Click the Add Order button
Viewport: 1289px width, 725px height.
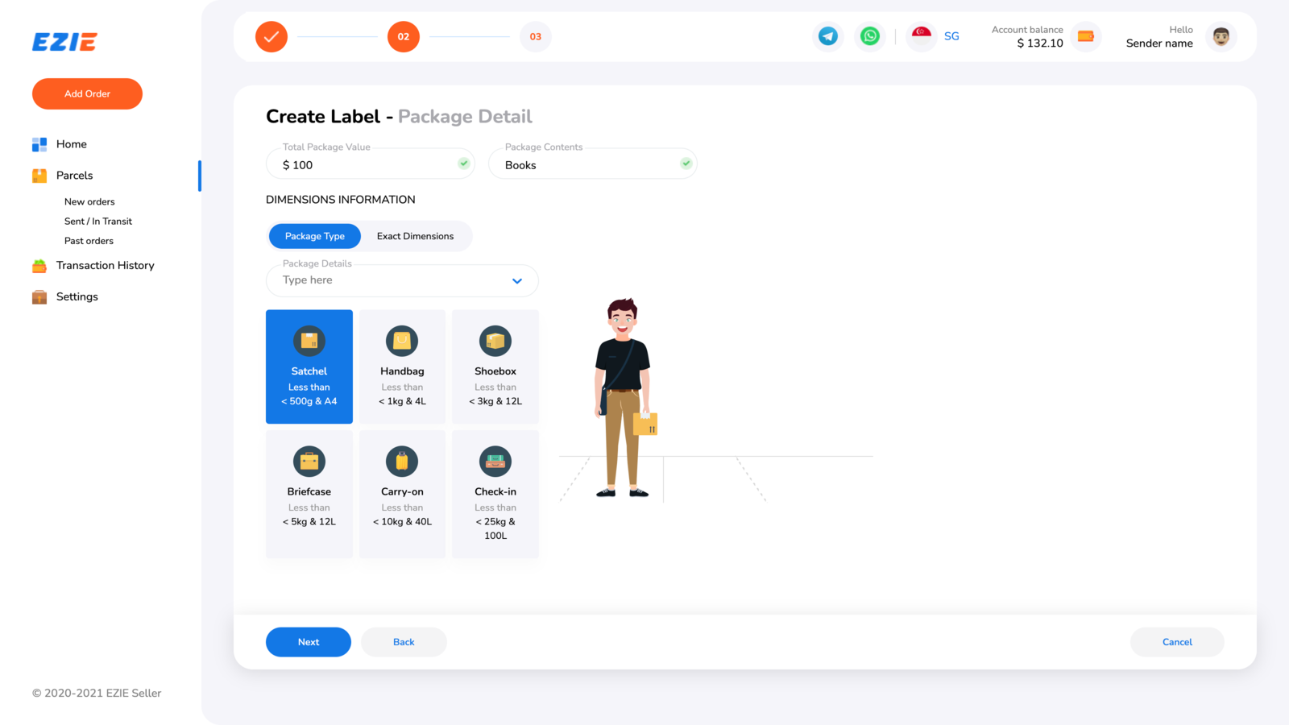click(x=86, y=93)
